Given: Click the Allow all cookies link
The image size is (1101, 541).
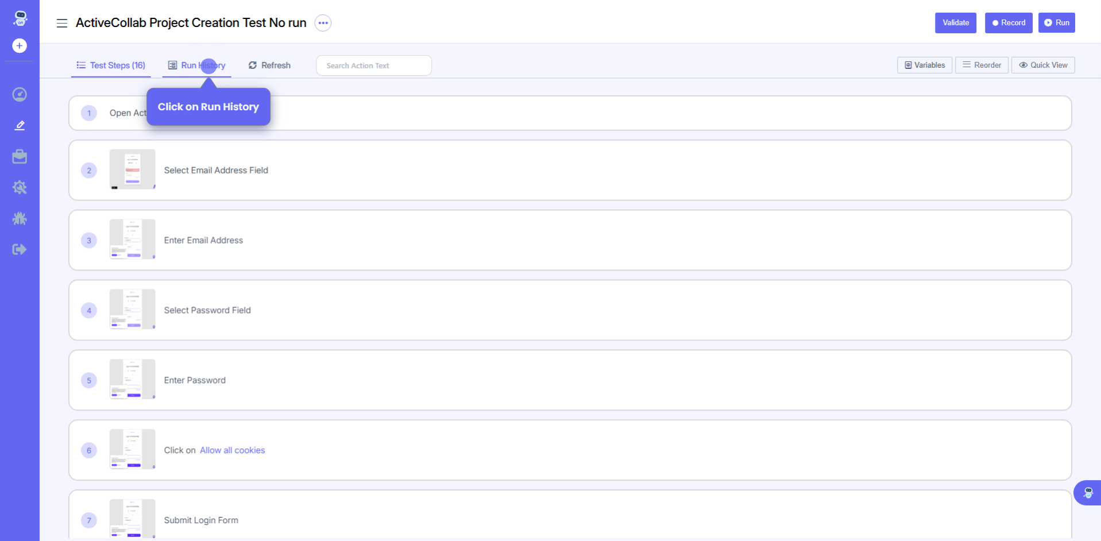Looking at the screenshot, I should click(x=232, y=450).
